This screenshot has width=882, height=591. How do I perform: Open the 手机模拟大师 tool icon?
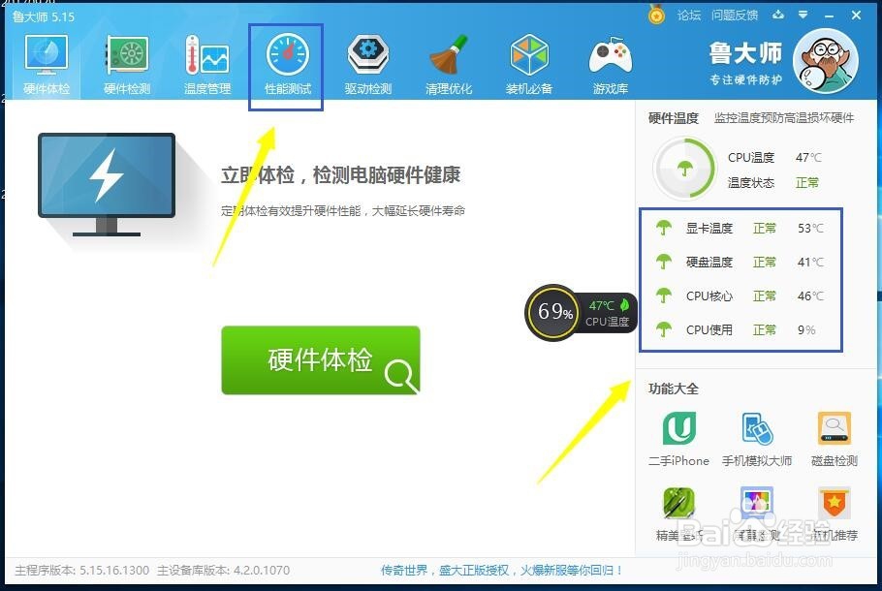(757, 428)
